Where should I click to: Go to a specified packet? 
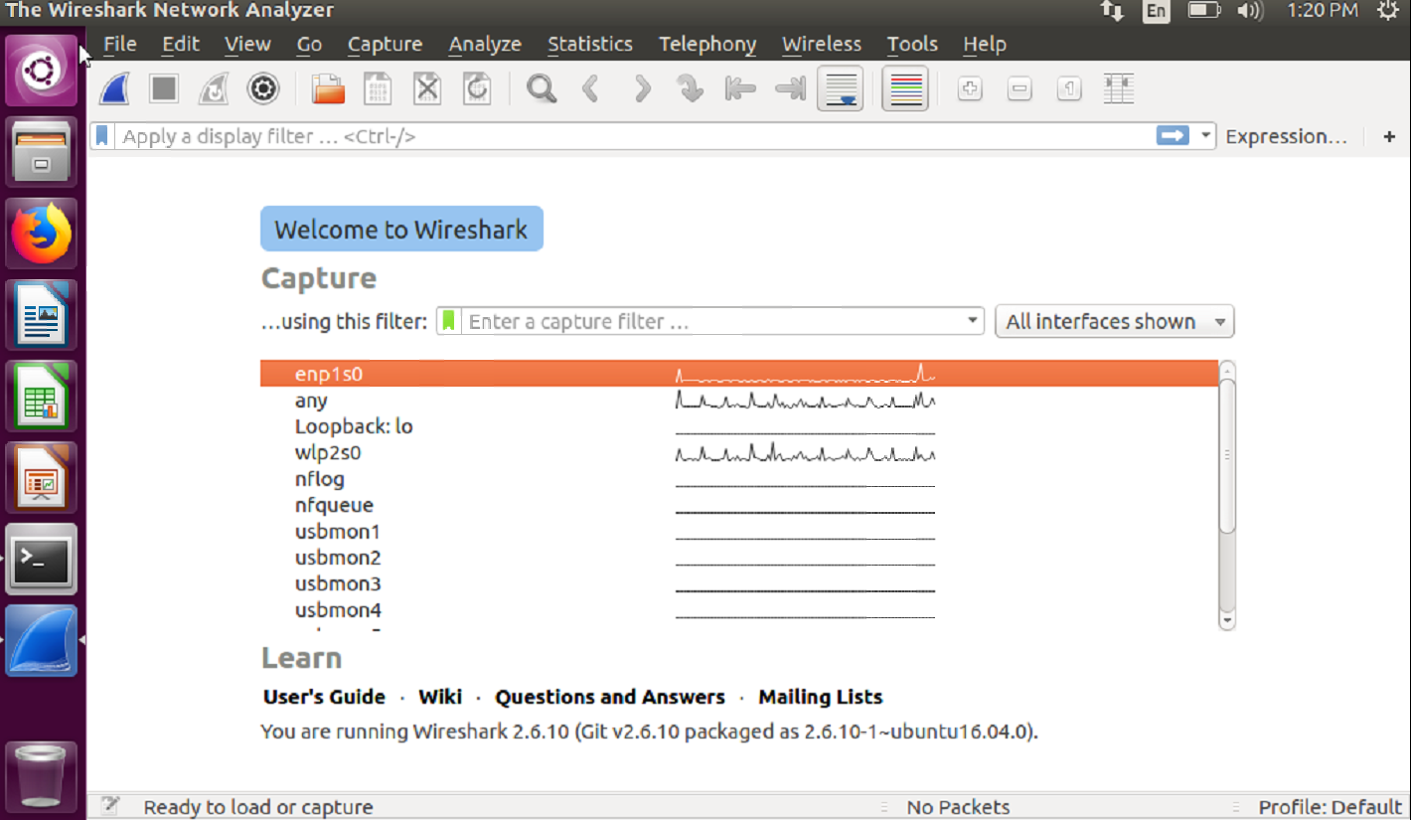click(691, 89)
